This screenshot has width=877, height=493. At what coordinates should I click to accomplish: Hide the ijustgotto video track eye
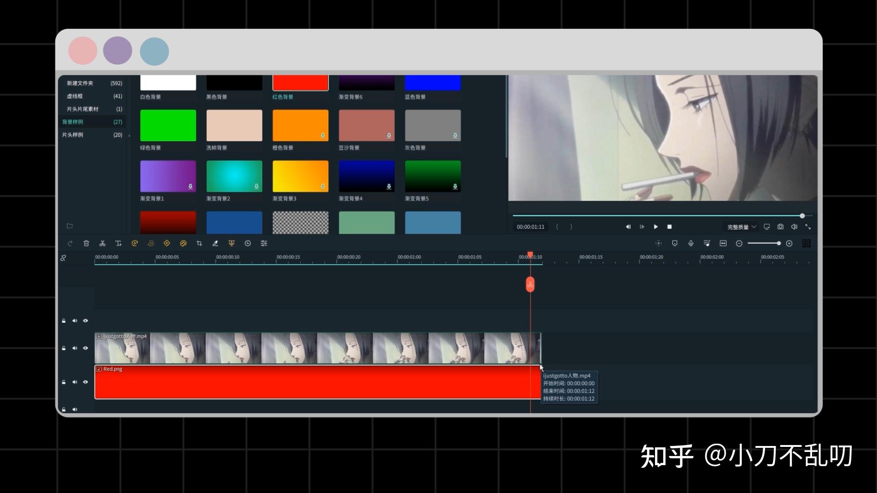tap(85, 348)
